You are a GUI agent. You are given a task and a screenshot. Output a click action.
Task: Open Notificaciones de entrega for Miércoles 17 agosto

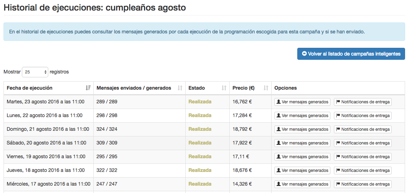pos(362,184)
